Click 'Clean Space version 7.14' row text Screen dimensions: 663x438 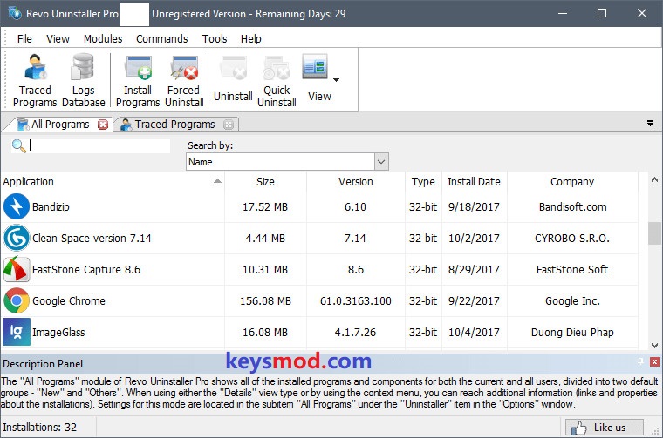[92, 238]
